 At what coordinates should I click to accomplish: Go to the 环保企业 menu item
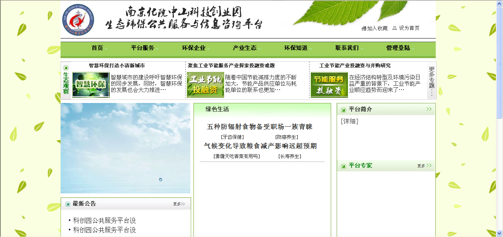[x=193, y=48]
